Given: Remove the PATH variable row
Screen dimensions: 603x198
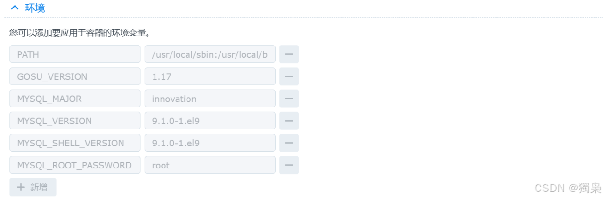Looking at the screenshot, I should tap(289, 54).
